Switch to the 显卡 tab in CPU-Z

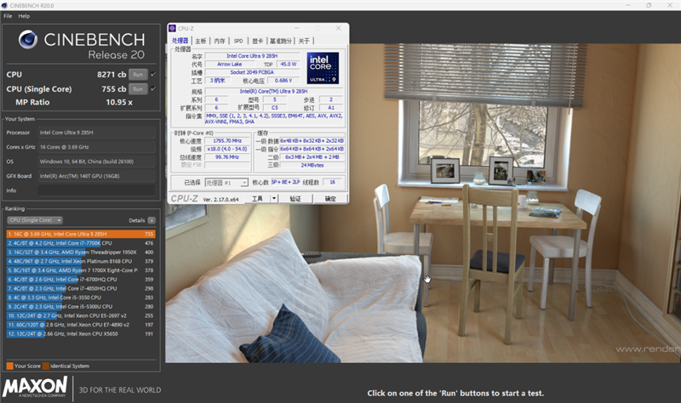[x=258, y=41]
